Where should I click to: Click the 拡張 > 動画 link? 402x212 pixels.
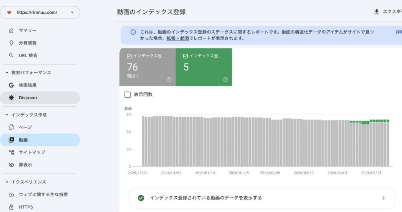coord(177,38)
